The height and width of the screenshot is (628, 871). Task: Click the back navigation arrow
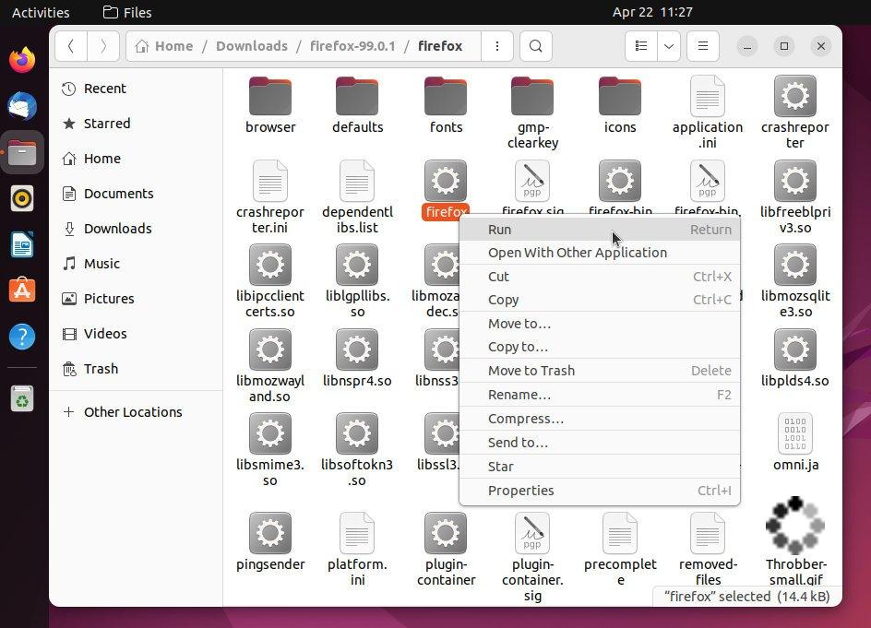click(x=71, y=45)
